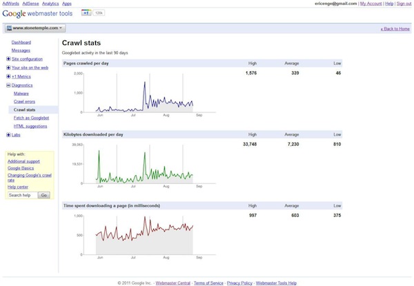Image resolution: width=414 pixels, height=286 pixels.
Task: Click Googlebot activity in last 90 days text
Action: click(x=95, y=52)
